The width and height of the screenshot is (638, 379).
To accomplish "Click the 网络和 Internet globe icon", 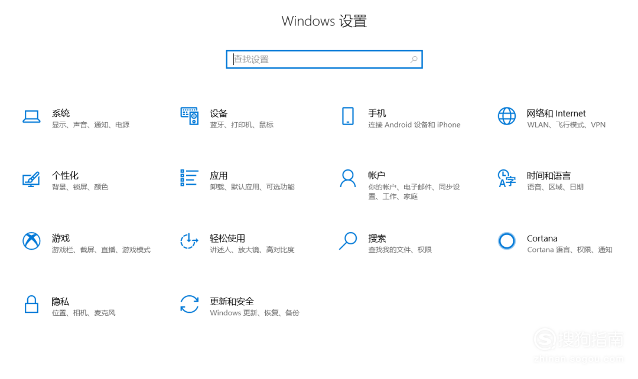I will 507,116.
